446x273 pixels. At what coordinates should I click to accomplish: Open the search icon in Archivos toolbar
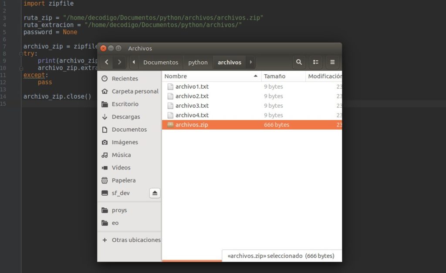[299, 62]
